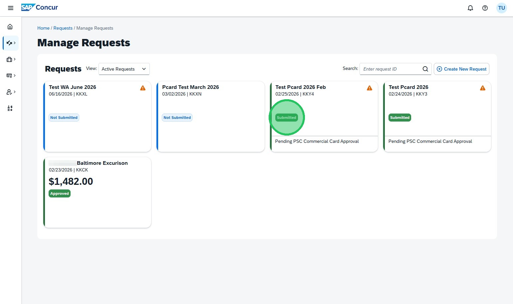Open the help question mark icon

point(485,8)
